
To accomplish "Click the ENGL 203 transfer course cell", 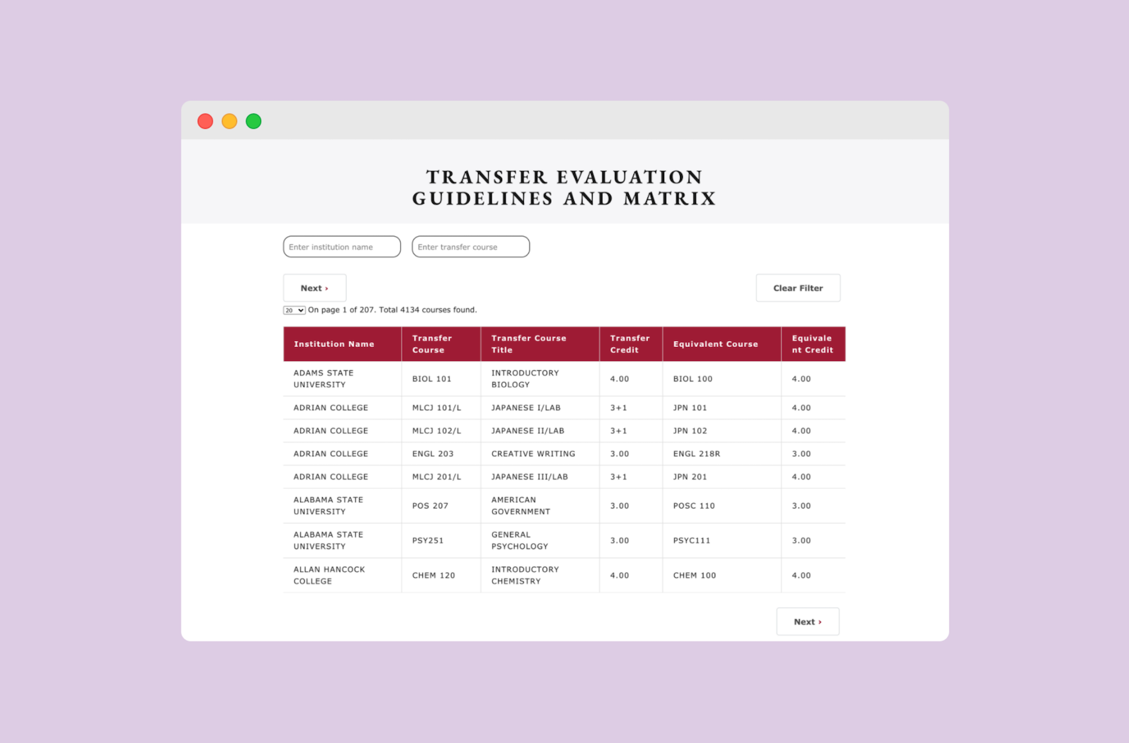I will [433, 454].
